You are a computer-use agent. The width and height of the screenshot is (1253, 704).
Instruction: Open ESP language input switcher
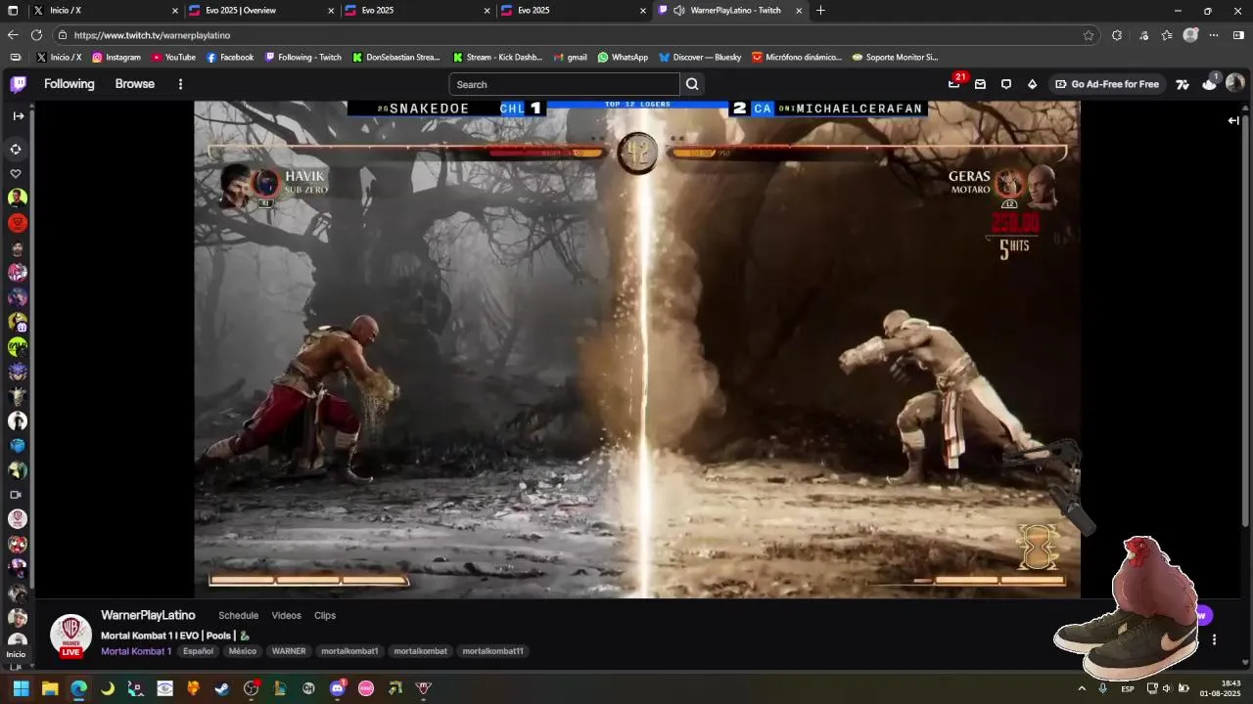tap(1128, 688)
